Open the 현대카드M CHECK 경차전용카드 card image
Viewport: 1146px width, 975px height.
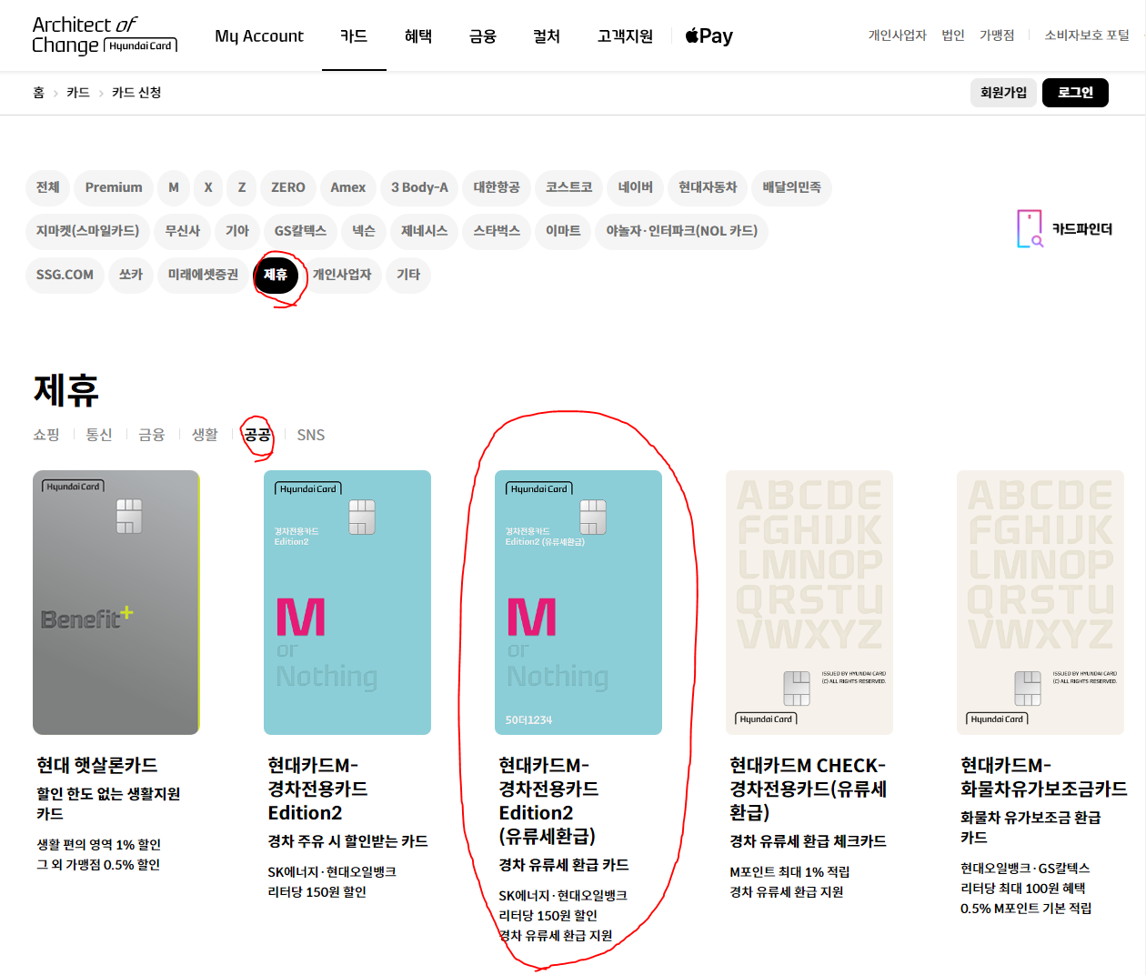click(x=809, y=602)
